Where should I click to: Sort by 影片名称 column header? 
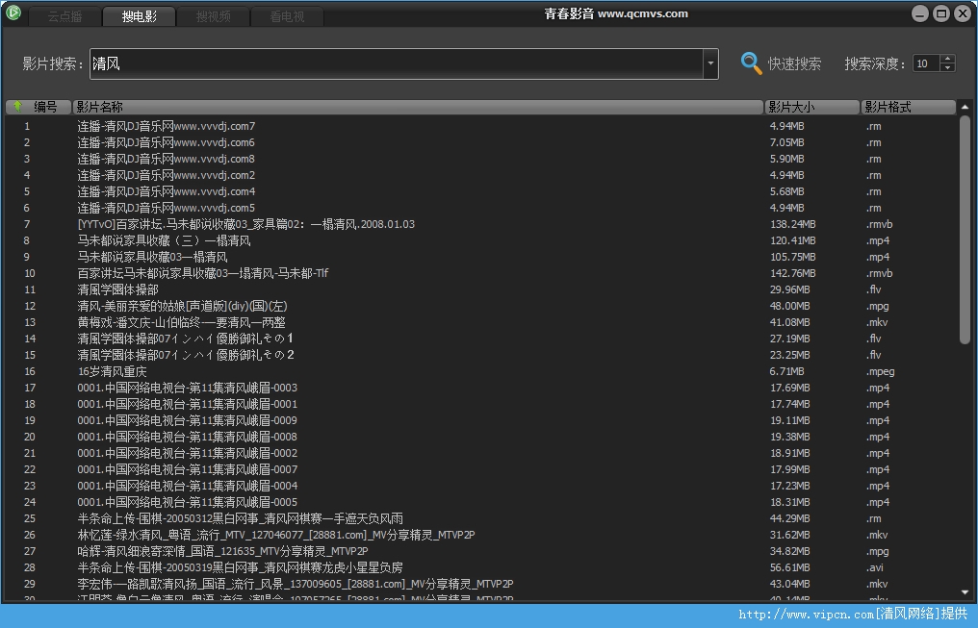pyautogui.click(x=418, y=107)
